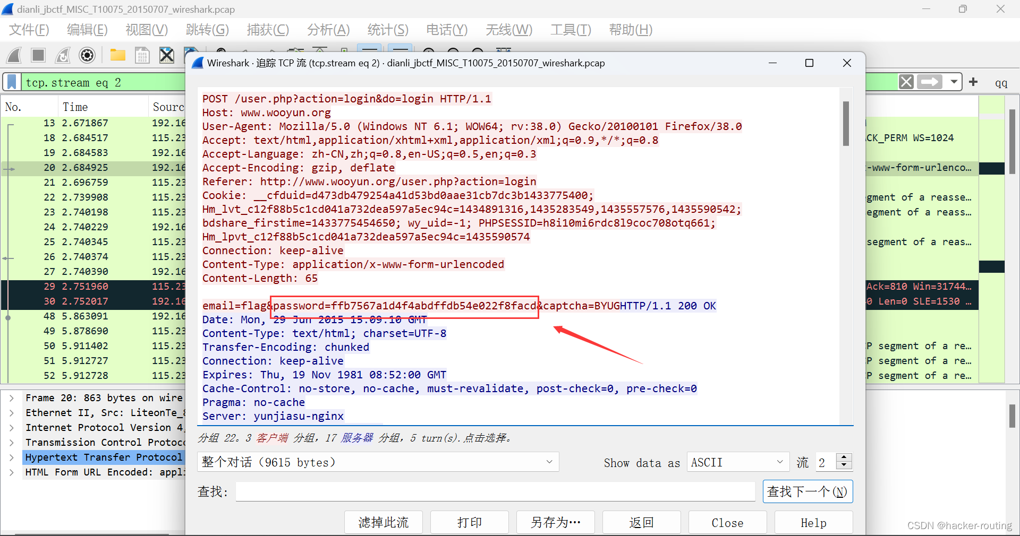Click the 查找下一个(N) button

pos(807,491)
